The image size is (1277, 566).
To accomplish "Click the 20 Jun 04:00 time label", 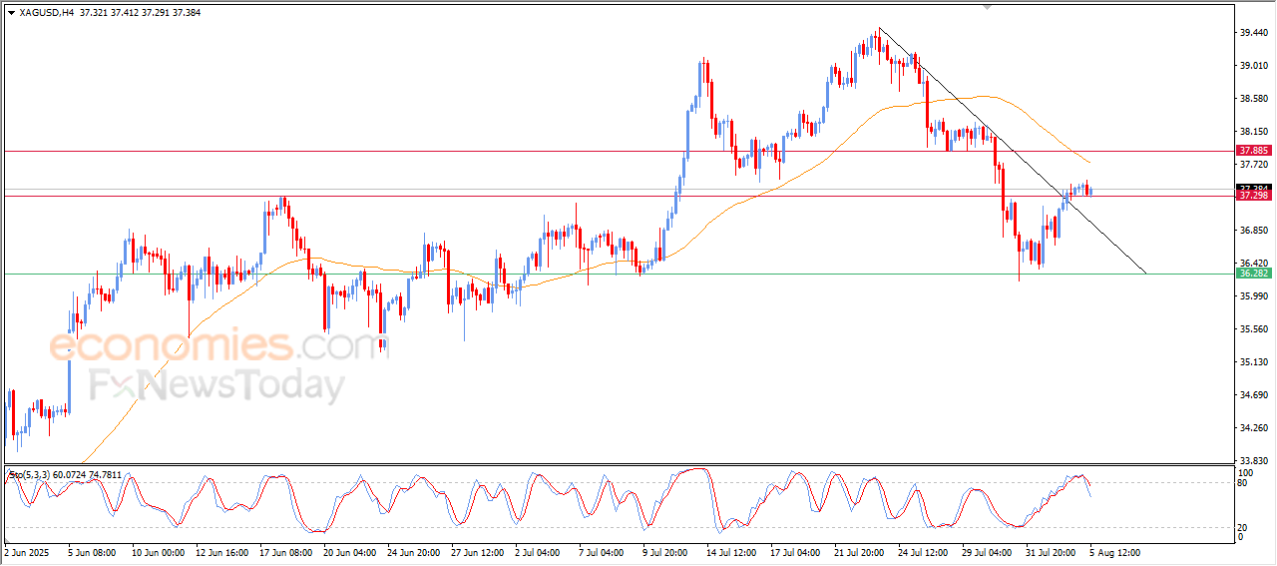I will 348,551.
